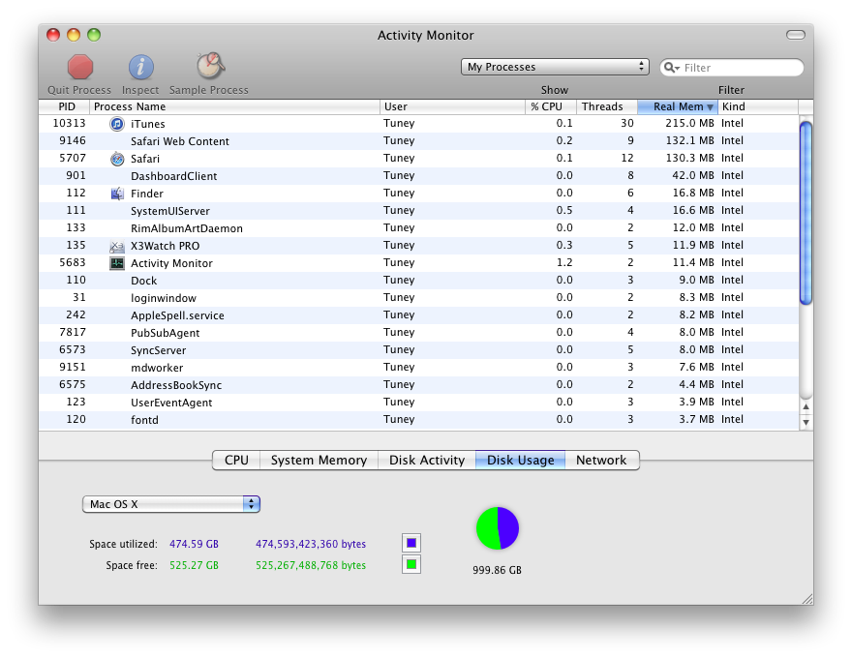Switch to the System Memory tab
The width and height of the screenshot is (852, 658).
coord(319,461)
